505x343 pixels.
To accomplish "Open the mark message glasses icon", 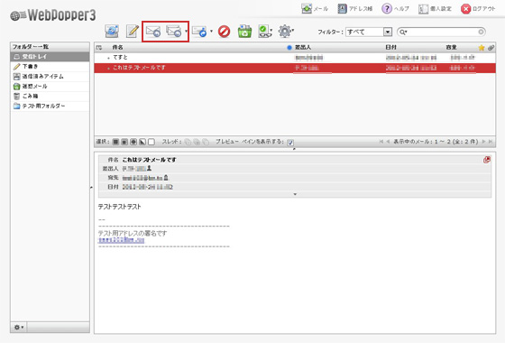I will (264, 32).
